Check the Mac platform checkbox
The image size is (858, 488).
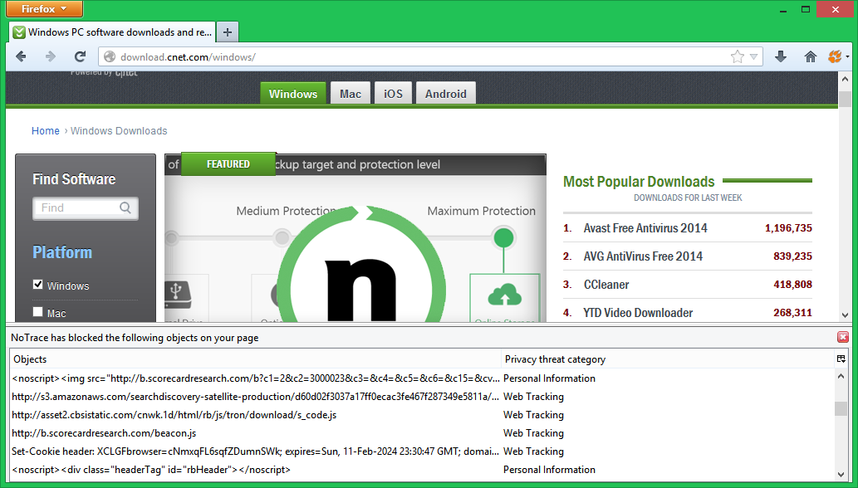(37, 311)
